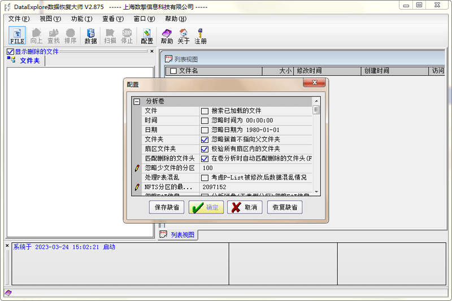Open the 数据 (Data) toolbar icon
Image resolution: width=452 pixels, height=301 pixels.
pos(90,36)
